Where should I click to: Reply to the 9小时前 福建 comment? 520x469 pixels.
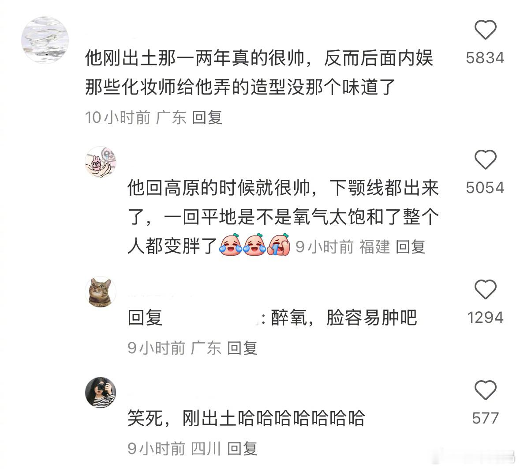(411, 247)
